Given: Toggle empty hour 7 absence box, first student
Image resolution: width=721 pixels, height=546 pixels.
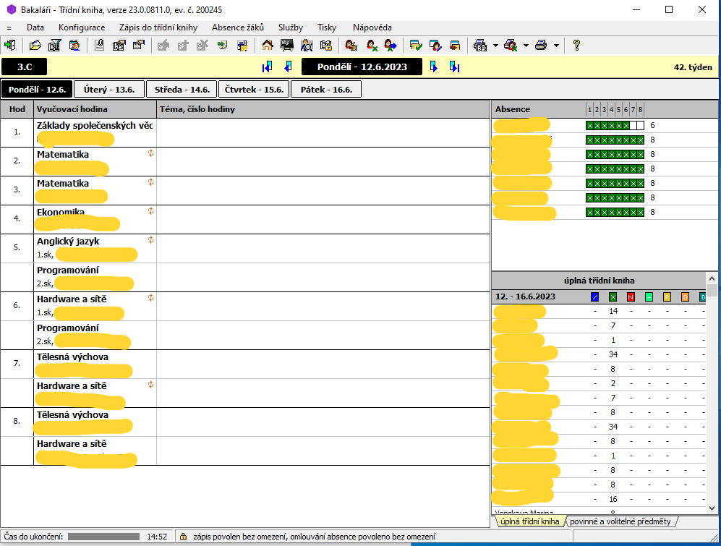Looking at the screenshot, I should coord(633,125).
